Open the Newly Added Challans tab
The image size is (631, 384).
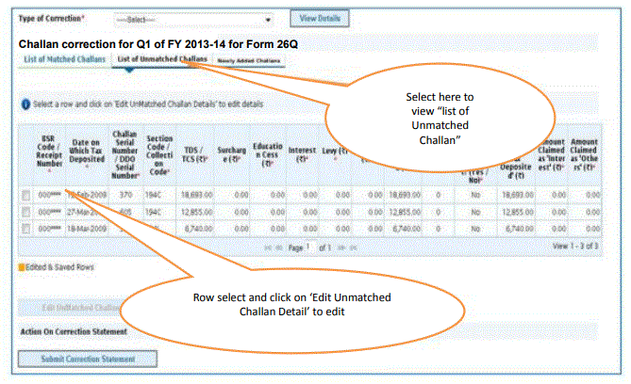click(248, 60)
